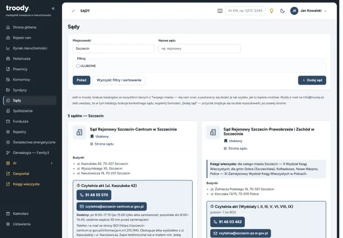Click address ul. Kaszubska 42, 70-227 Szczecin
343x238 pixels.
point(102,163)
